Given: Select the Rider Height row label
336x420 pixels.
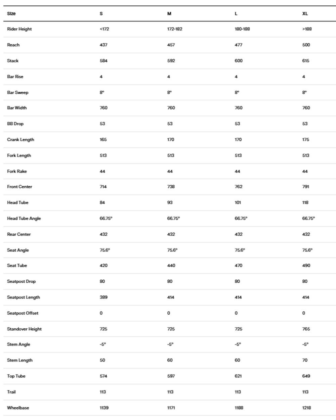Looking at the screenshot, I should click(x=19, y=29).
